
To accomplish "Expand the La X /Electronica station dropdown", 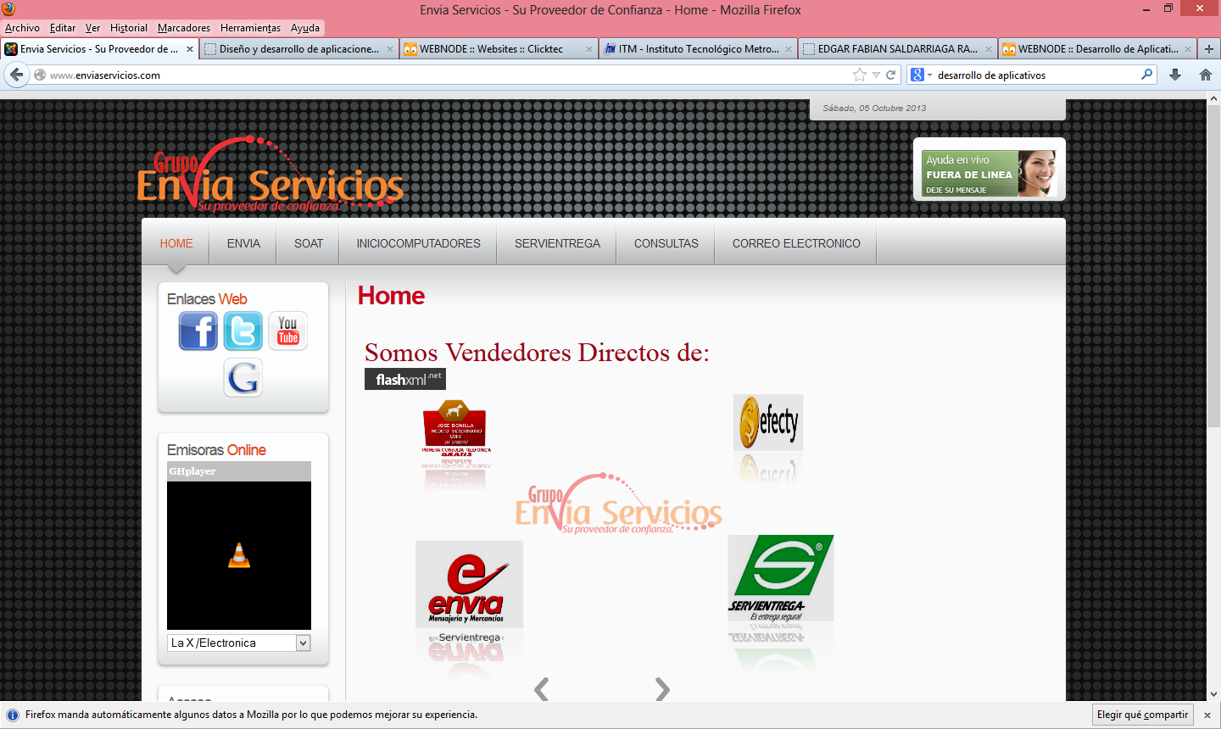I will click(x=303, y=643).
